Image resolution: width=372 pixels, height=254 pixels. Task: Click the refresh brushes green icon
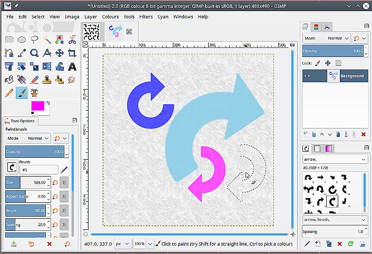coord(350,243)
